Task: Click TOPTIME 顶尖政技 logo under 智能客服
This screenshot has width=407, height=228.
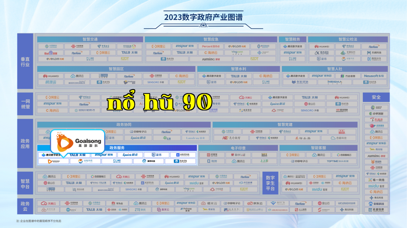Action: (337, 161)
